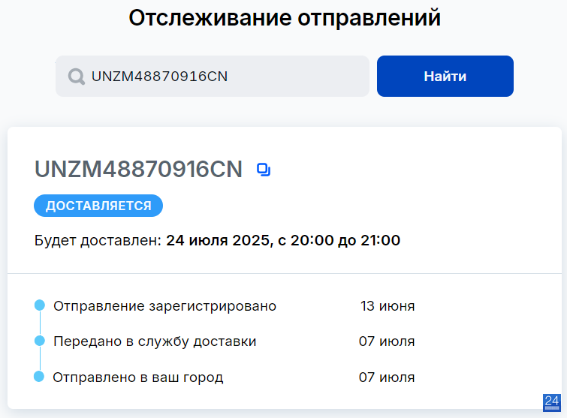Select the Отправление зарегистрировано event
The image size is (567, 418).
tap(165, 306)
